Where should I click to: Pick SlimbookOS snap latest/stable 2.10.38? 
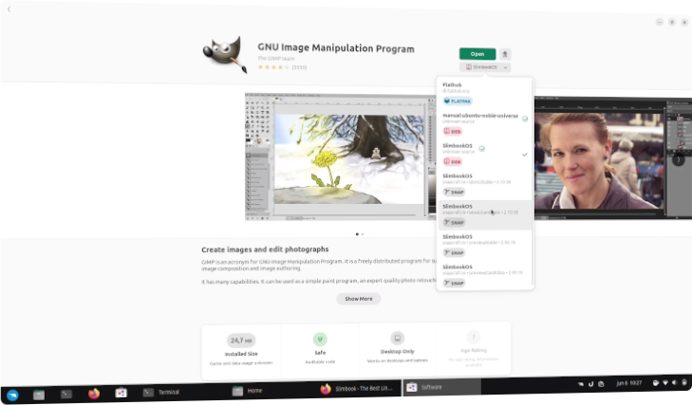pyautogui.click(x=485, y=184)
